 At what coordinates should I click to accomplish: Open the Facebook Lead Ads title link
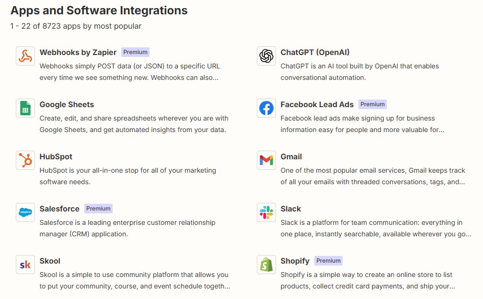point(317,105)
